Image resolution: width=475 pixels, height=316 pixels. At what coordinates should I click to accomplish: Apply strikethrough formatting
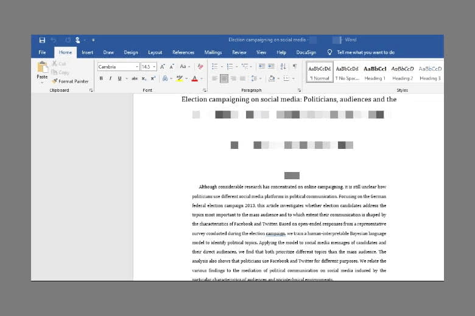[x=135, y=78]
